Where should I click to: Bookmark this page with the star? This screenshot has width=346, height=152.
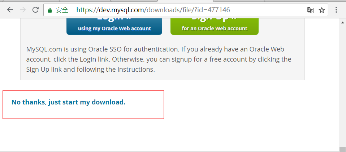[x=321, y=10]
